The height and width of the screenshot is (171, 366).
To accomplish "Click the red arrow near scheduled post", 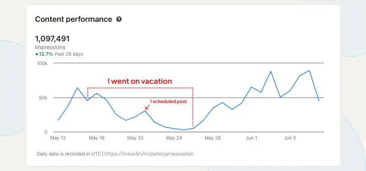I will point(147,107).
